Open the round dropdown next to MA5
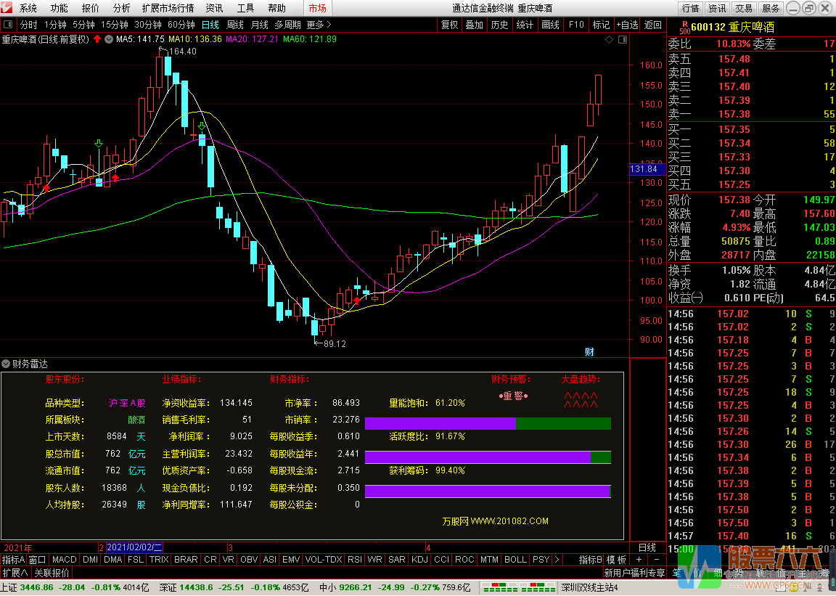Image resolution: width=836 pixels, height=596 pixels. (x=109, y=39)
